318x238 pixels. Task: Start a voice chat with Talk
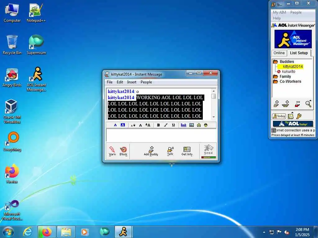coord(170,151)
